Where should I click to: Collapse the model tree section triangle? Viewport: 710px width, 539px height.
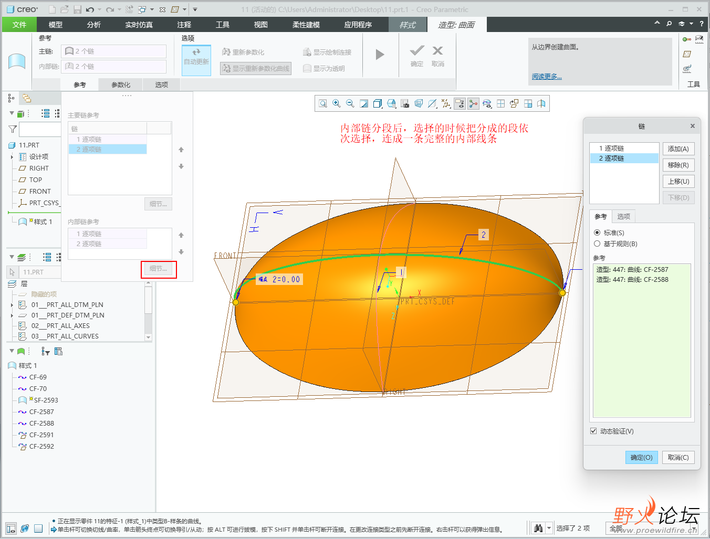tap(12, 113)
